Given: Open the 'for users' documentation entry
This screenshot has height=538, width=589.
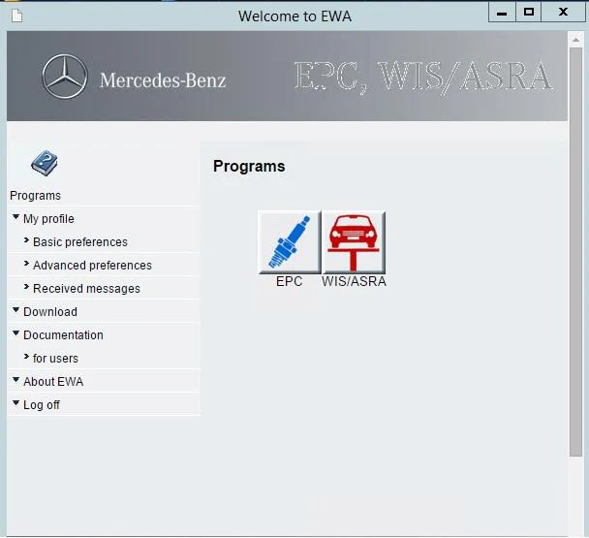Looking at the screenshot, I should (55, 359).
